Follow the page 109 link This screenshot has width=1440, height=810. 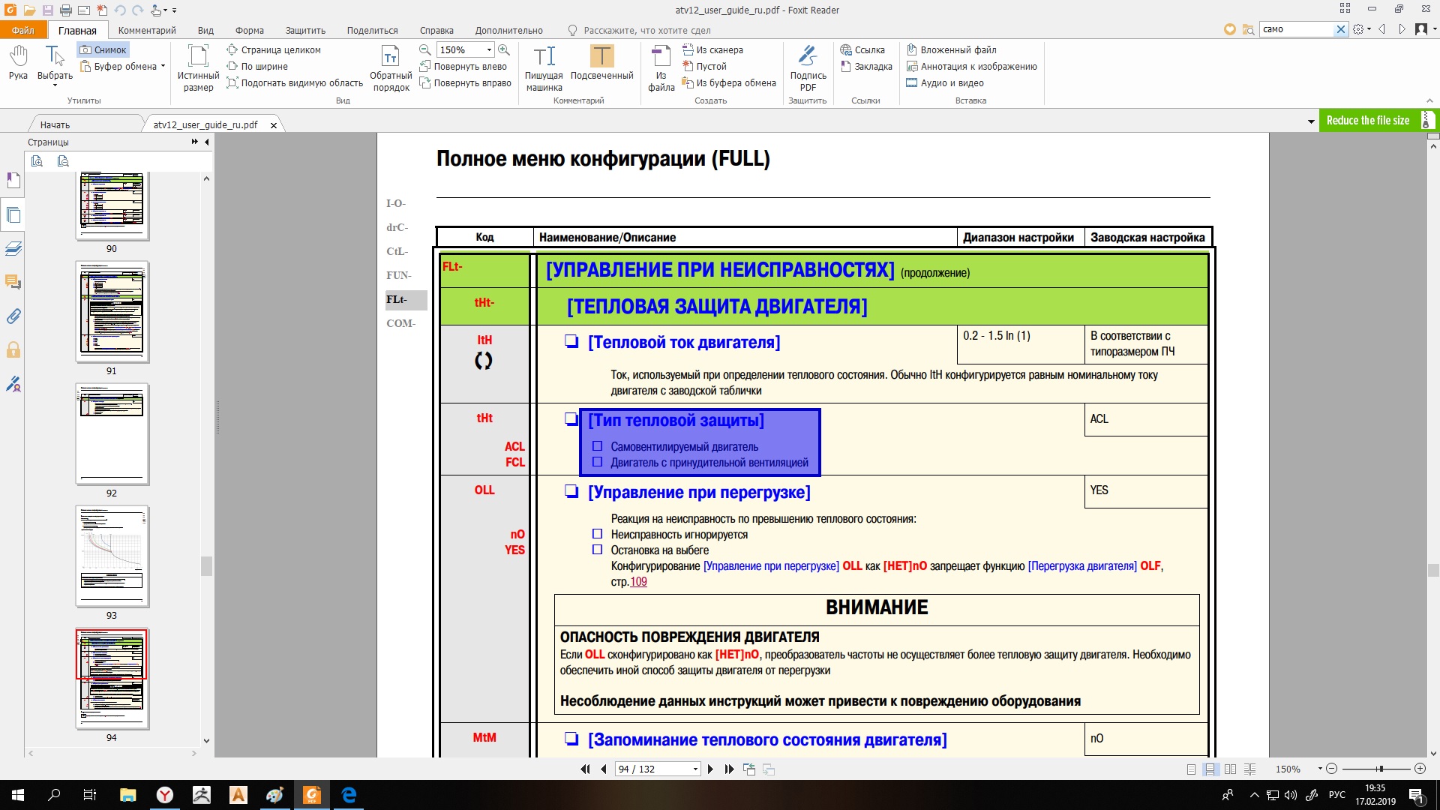[x=638, y=582]
